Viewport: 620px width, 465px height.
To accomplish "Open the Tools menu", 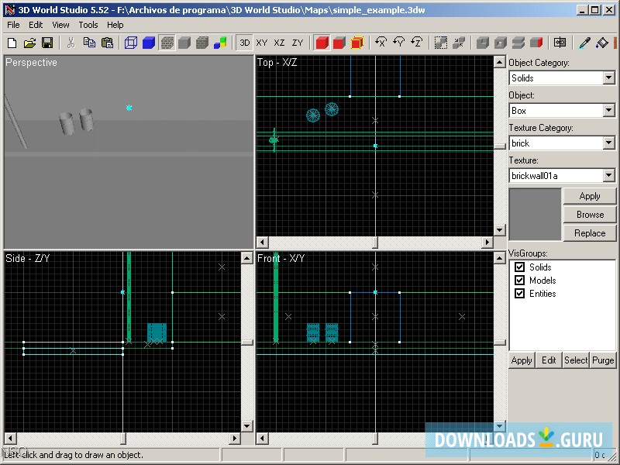I will point(88,25).
